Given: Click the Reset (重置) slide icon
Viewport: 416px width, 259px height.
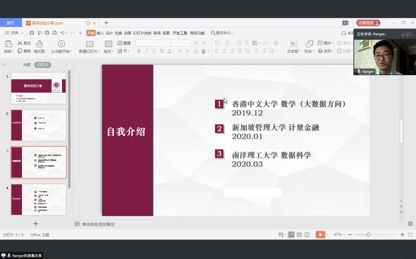Looking at the screenshot, I should tap(124, 43).
